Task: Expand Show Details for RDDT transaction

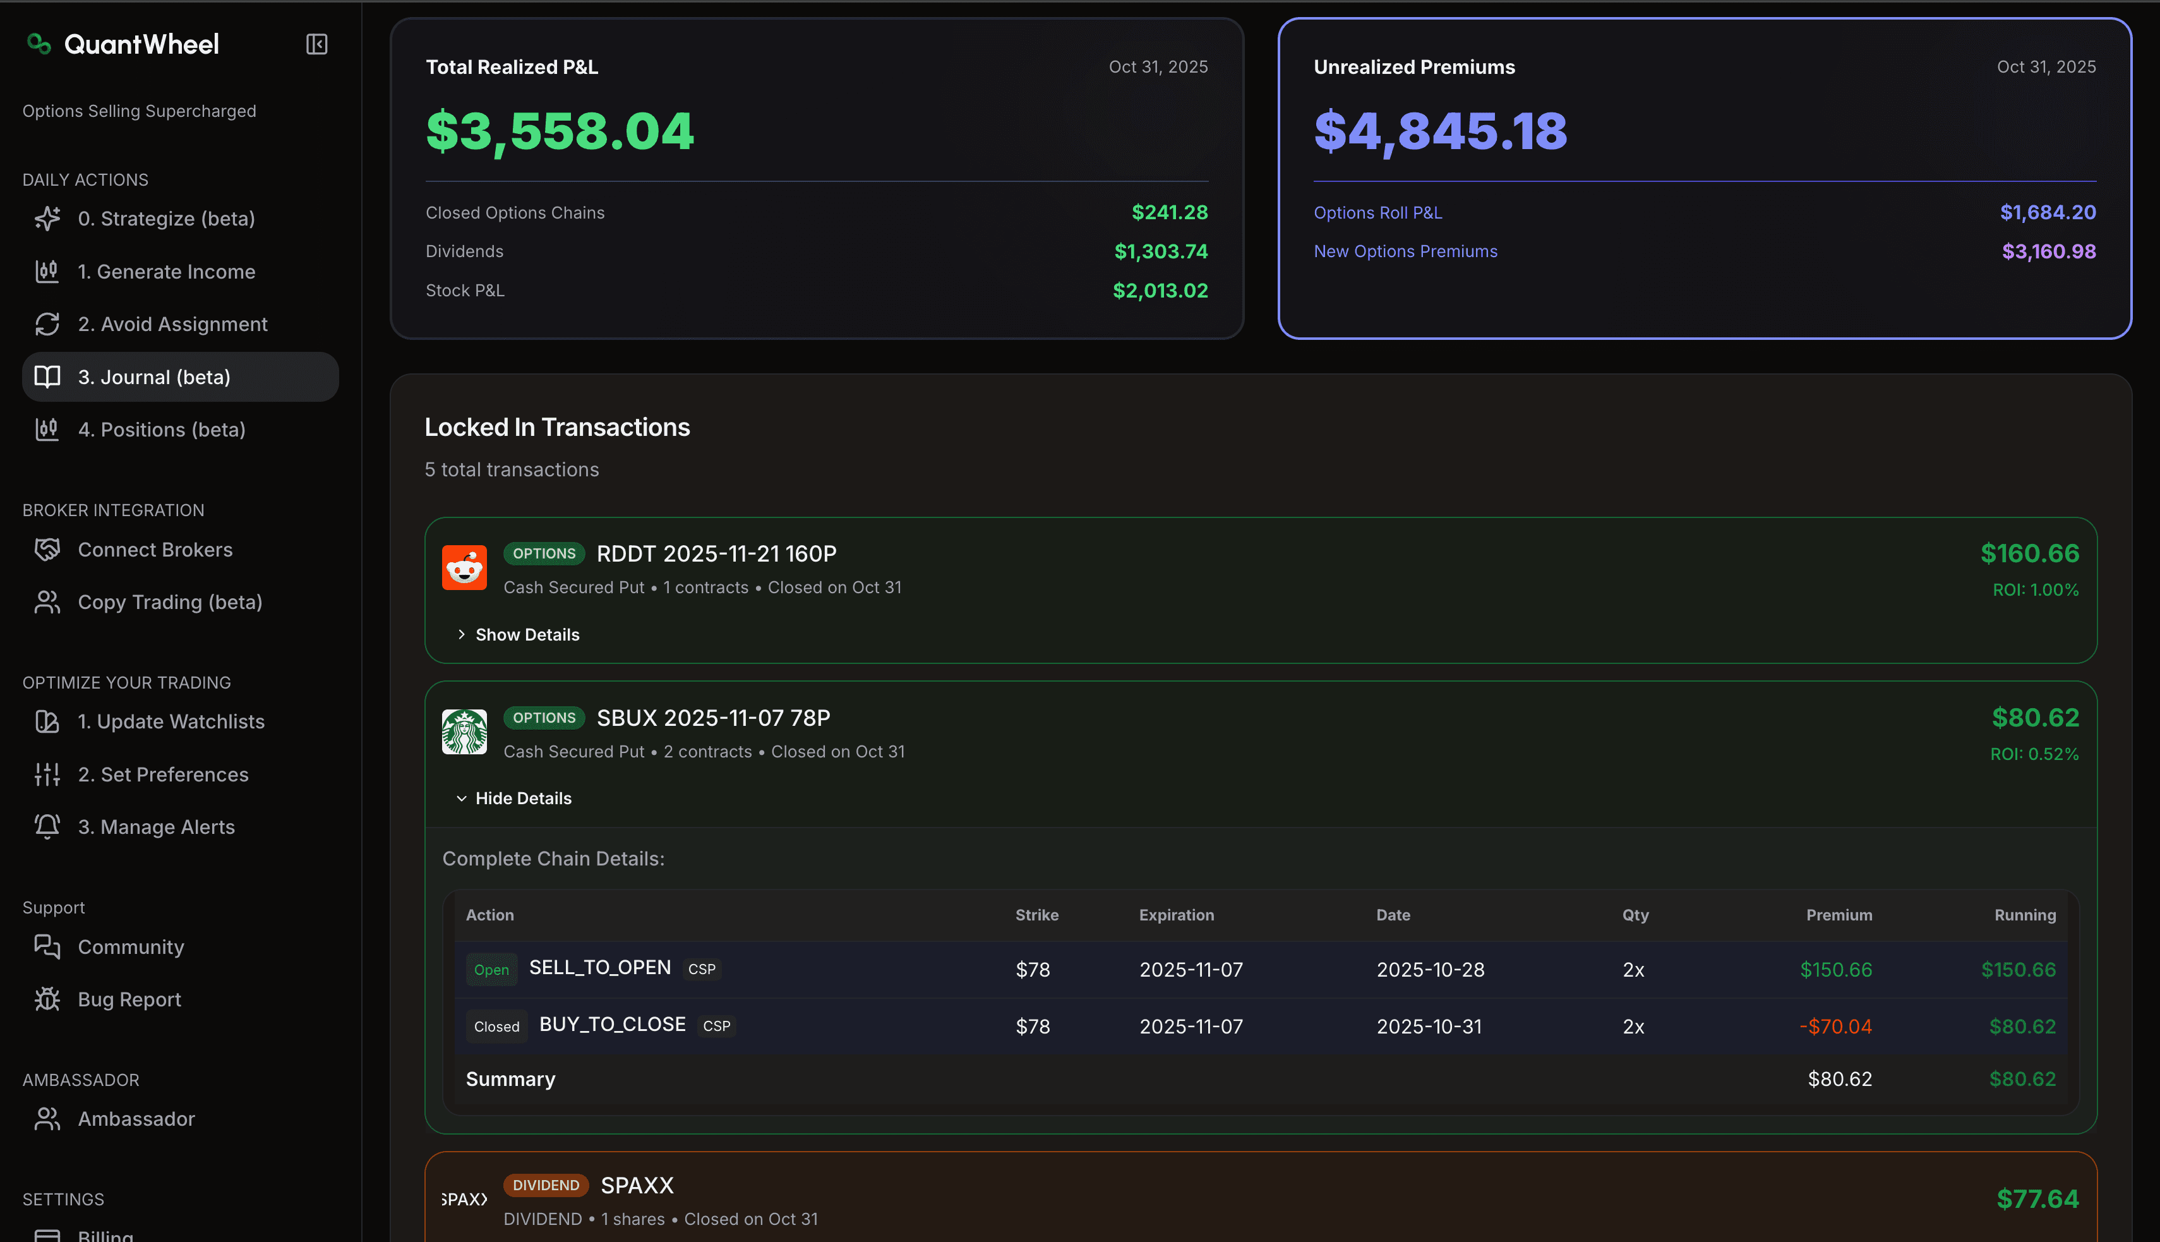Action: [x=518, y=634]
